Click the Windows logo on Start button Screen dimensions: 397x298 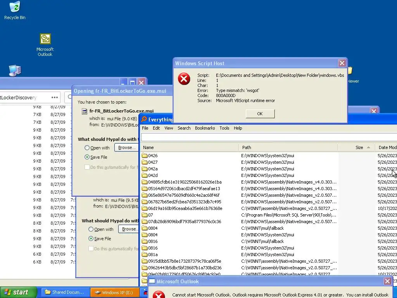click(x=8, y=292)
